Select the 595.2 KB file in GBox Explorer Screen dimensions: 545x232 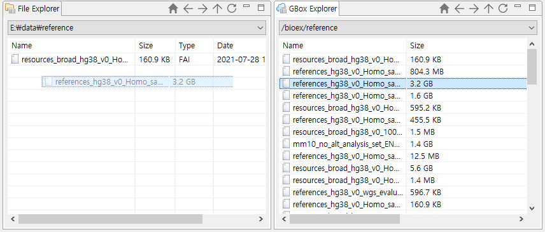pos(403,108)
